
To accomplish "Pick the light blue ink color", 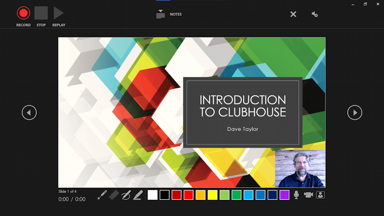I will (248, 195).
